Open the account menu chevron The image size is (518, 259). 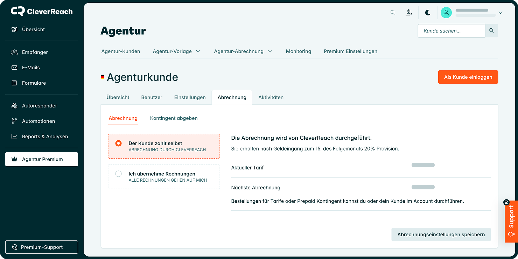[500, 13]
